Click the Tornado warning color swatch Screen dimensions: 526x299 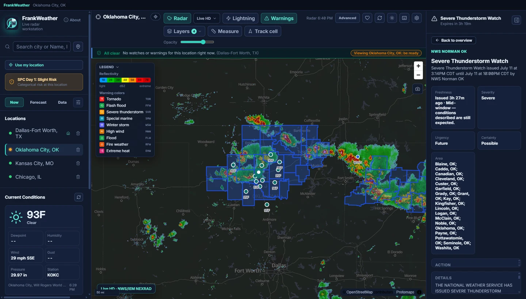pos(102,99)
